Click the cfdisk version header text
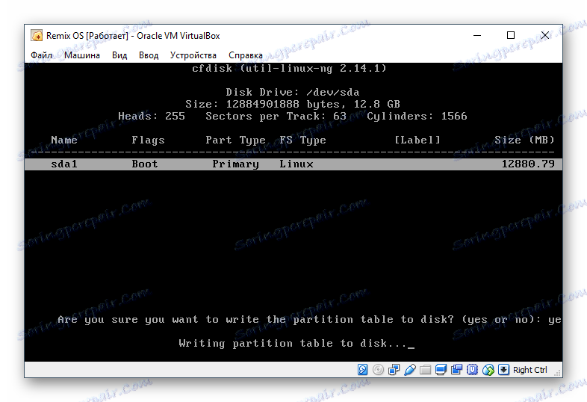The image size is (587, 402). coord(289,68)
